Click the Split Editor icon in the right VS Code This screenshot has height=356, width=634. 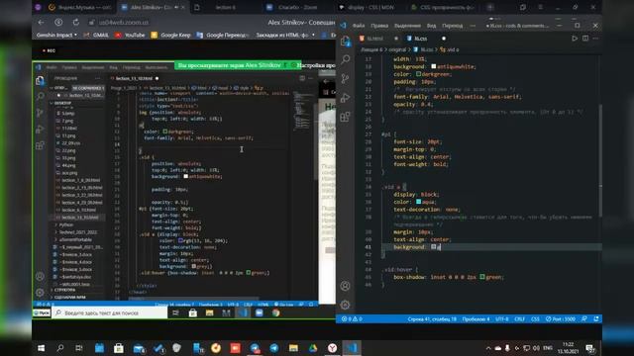585,39
